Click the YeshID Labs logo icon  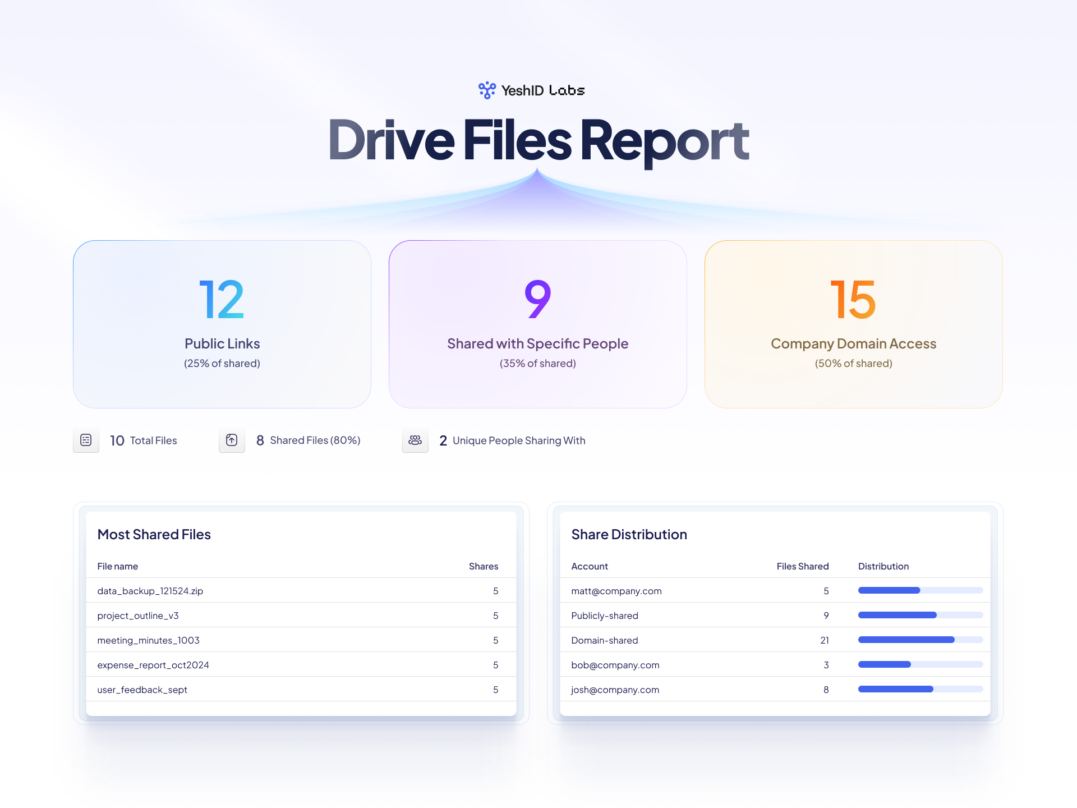click(x=487, y=90)
